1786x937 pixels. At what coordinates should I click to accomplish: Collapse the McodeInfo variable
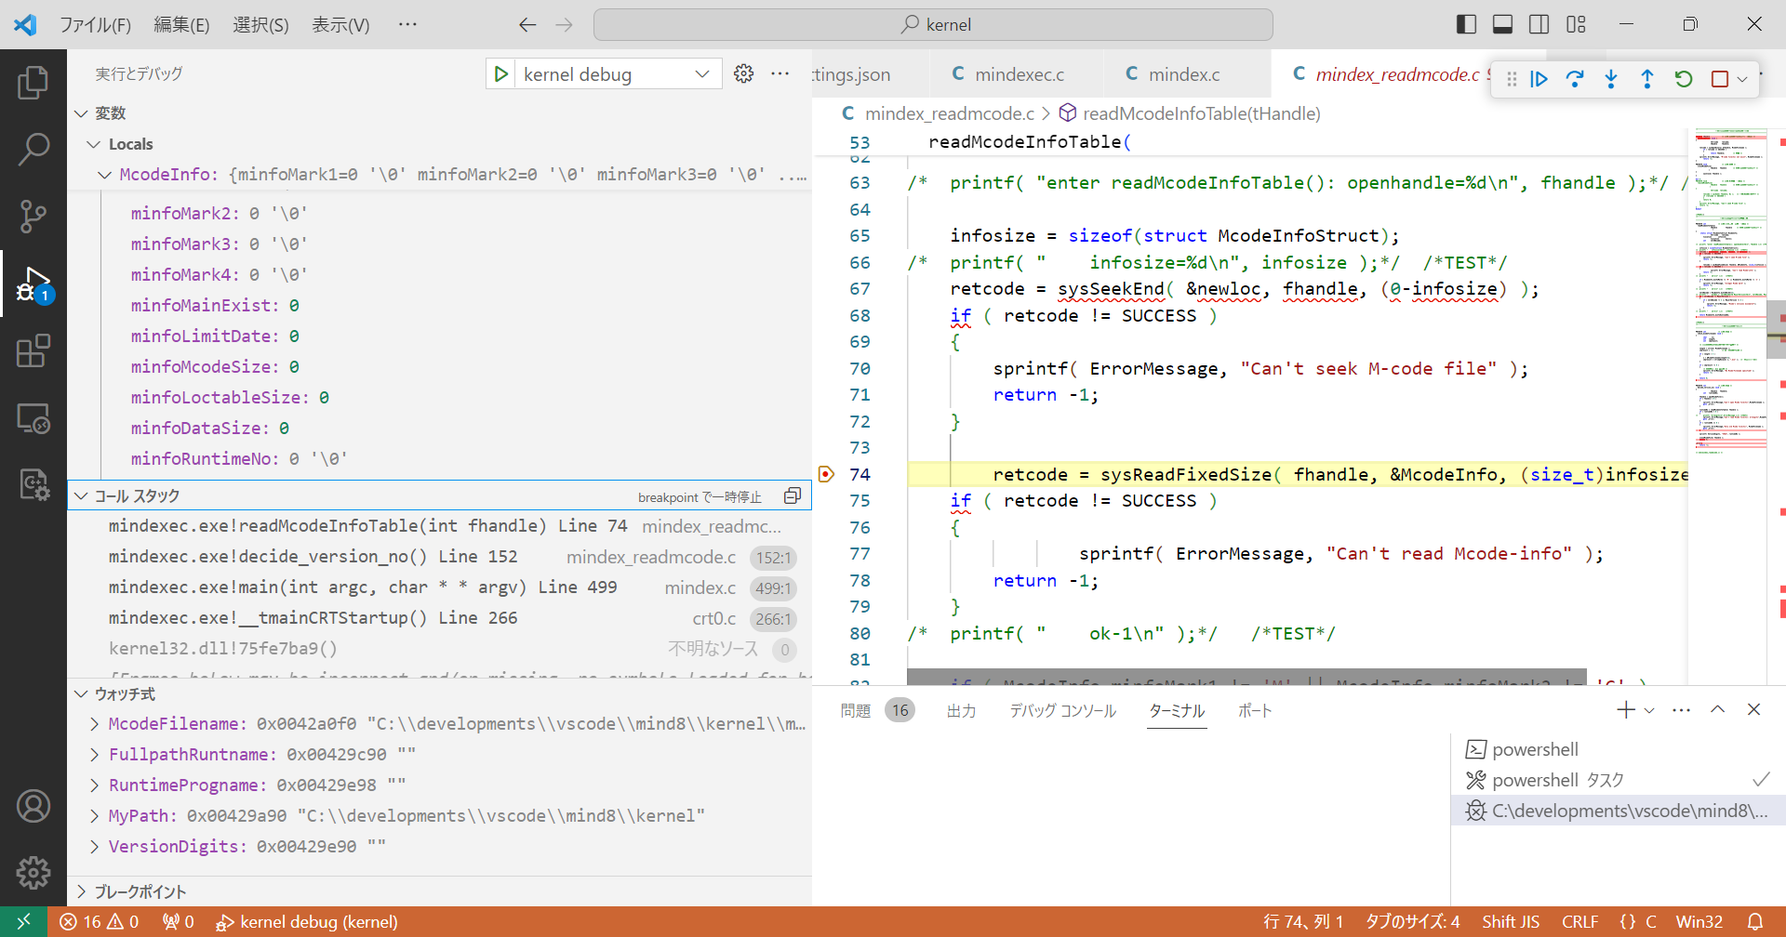pos(104,175)
